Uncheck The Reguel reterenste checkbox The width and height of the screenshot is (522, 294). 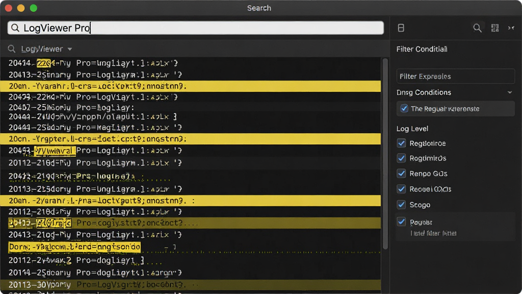point(404,109)
